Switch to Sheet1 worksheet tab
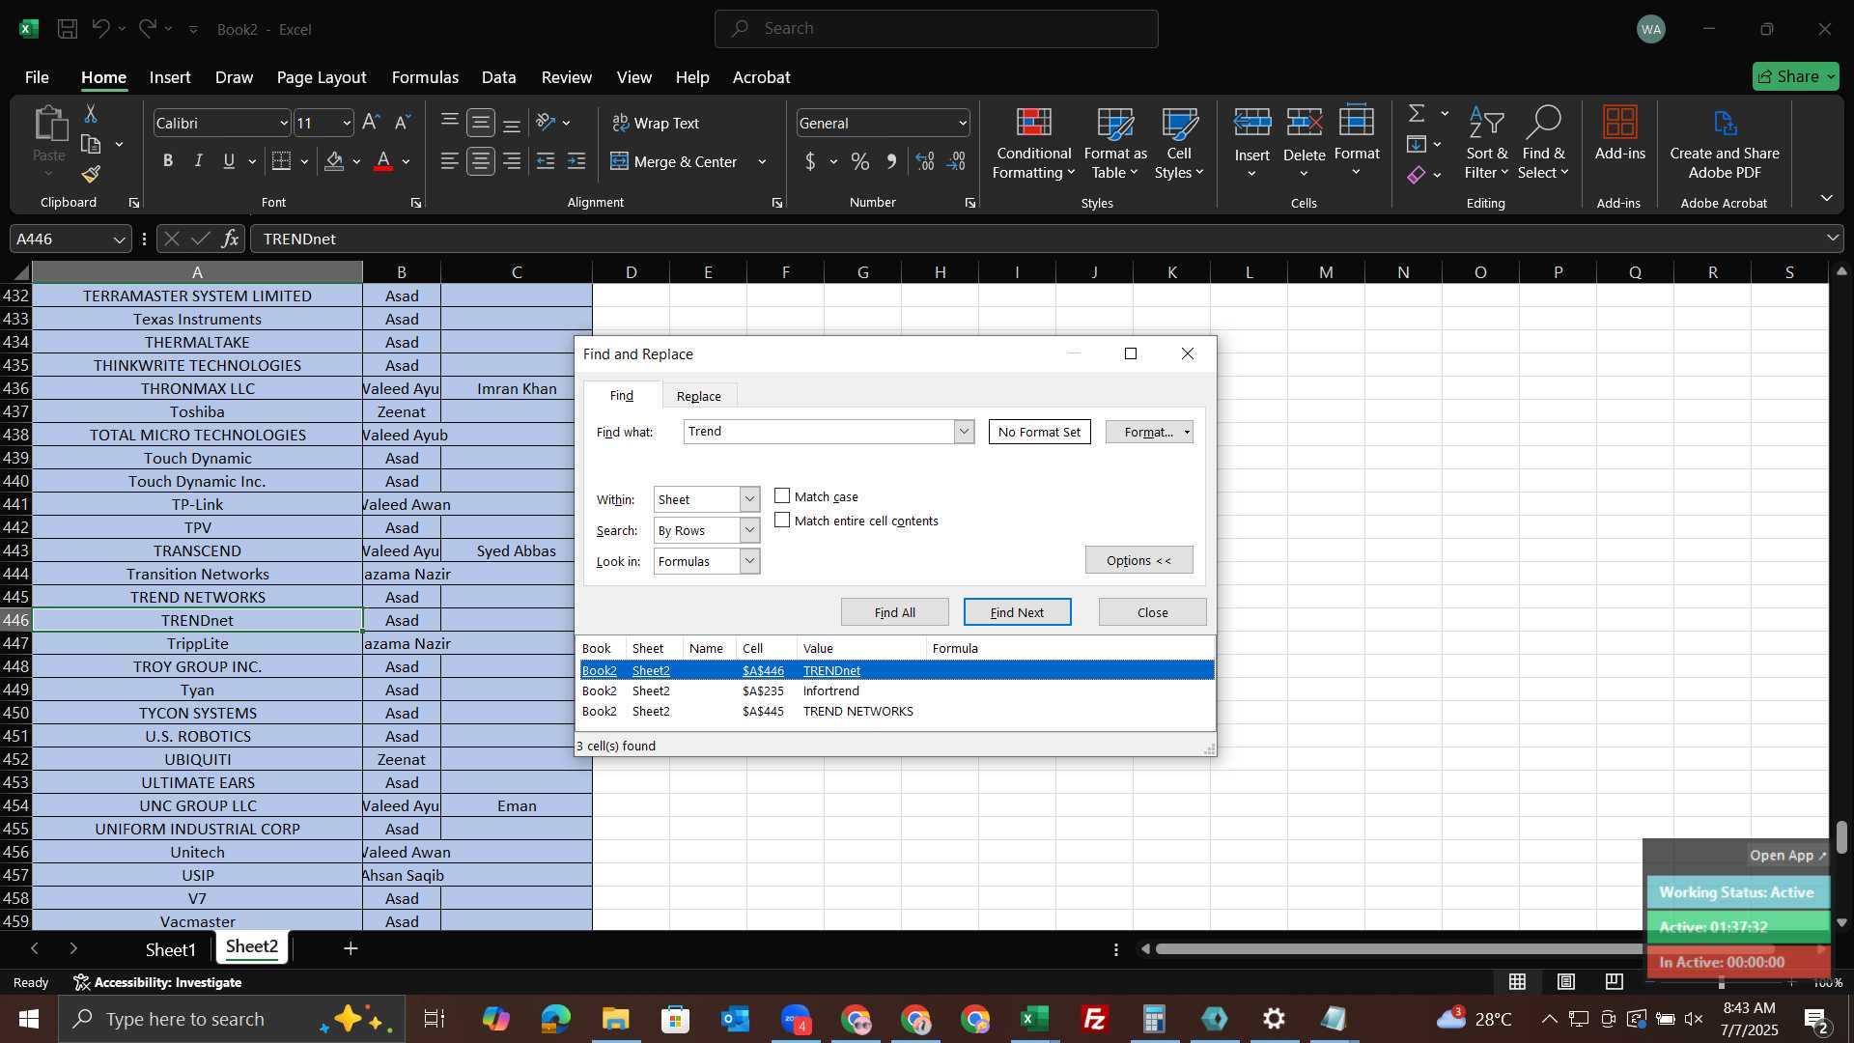Viewport: 1854px width, 1043px height. pos(170,949)
